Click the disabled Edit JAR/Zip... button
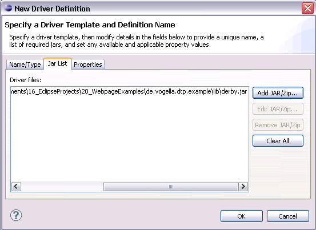Image resolution: width=316 pixels, height=230 pixels. tap(278, 109)
